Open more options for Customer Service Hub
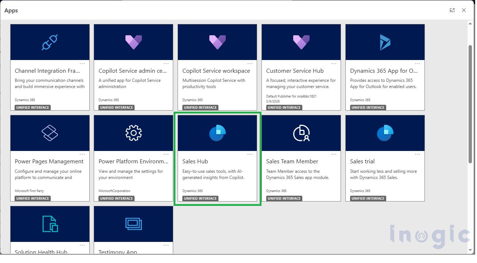477x263 pixels. (334, 64)
